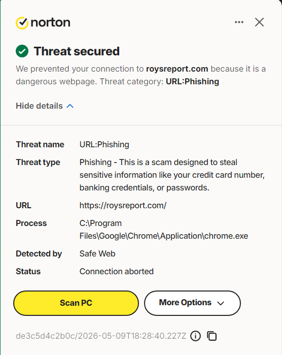Open the info icon next to the timestamp
Viewport: 282px width, 355px height.
pos(195,336)
